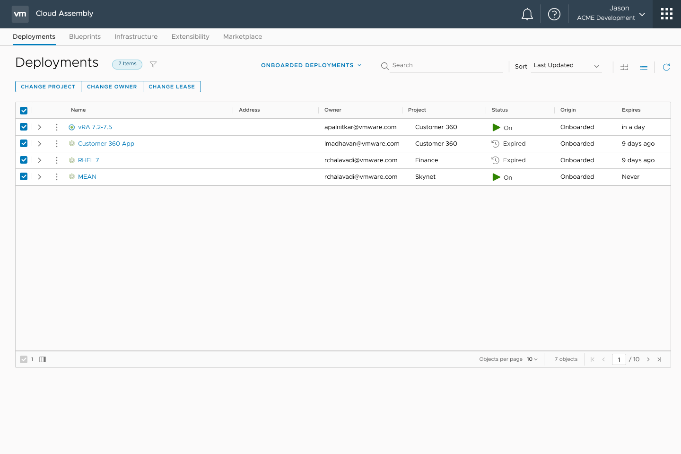Viewport: 681px width, 454px height.
Task: Open actions menu for vRA 7.2-7.5
Action: coord(57,127)
